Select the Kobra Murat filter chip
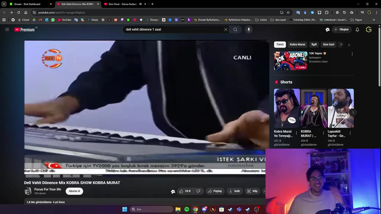Image resolution: width=381 pixels, height=214 pixels. point(297,45)
